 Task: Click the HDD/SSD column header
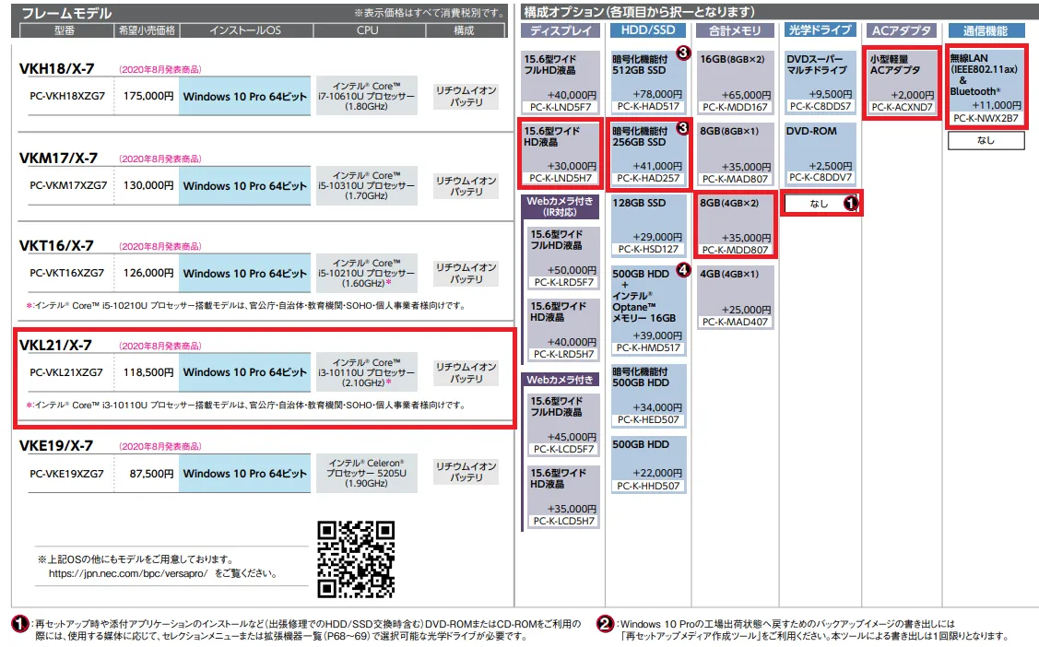[649, 30]
